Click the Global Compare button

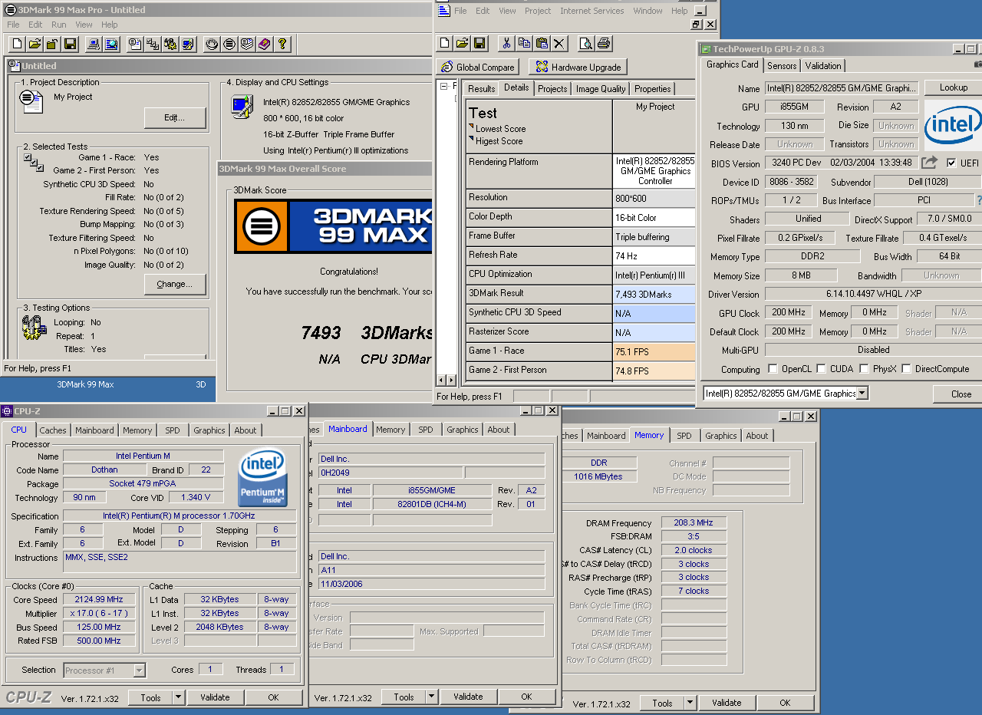tap(478, 67)
